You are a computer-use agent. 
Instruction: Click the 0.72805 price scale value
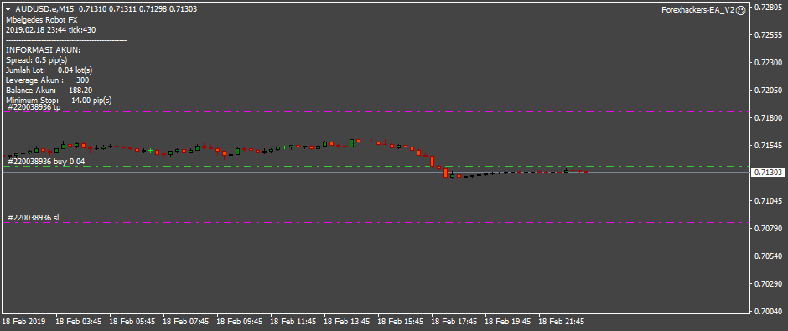click(x=770, y=7)
